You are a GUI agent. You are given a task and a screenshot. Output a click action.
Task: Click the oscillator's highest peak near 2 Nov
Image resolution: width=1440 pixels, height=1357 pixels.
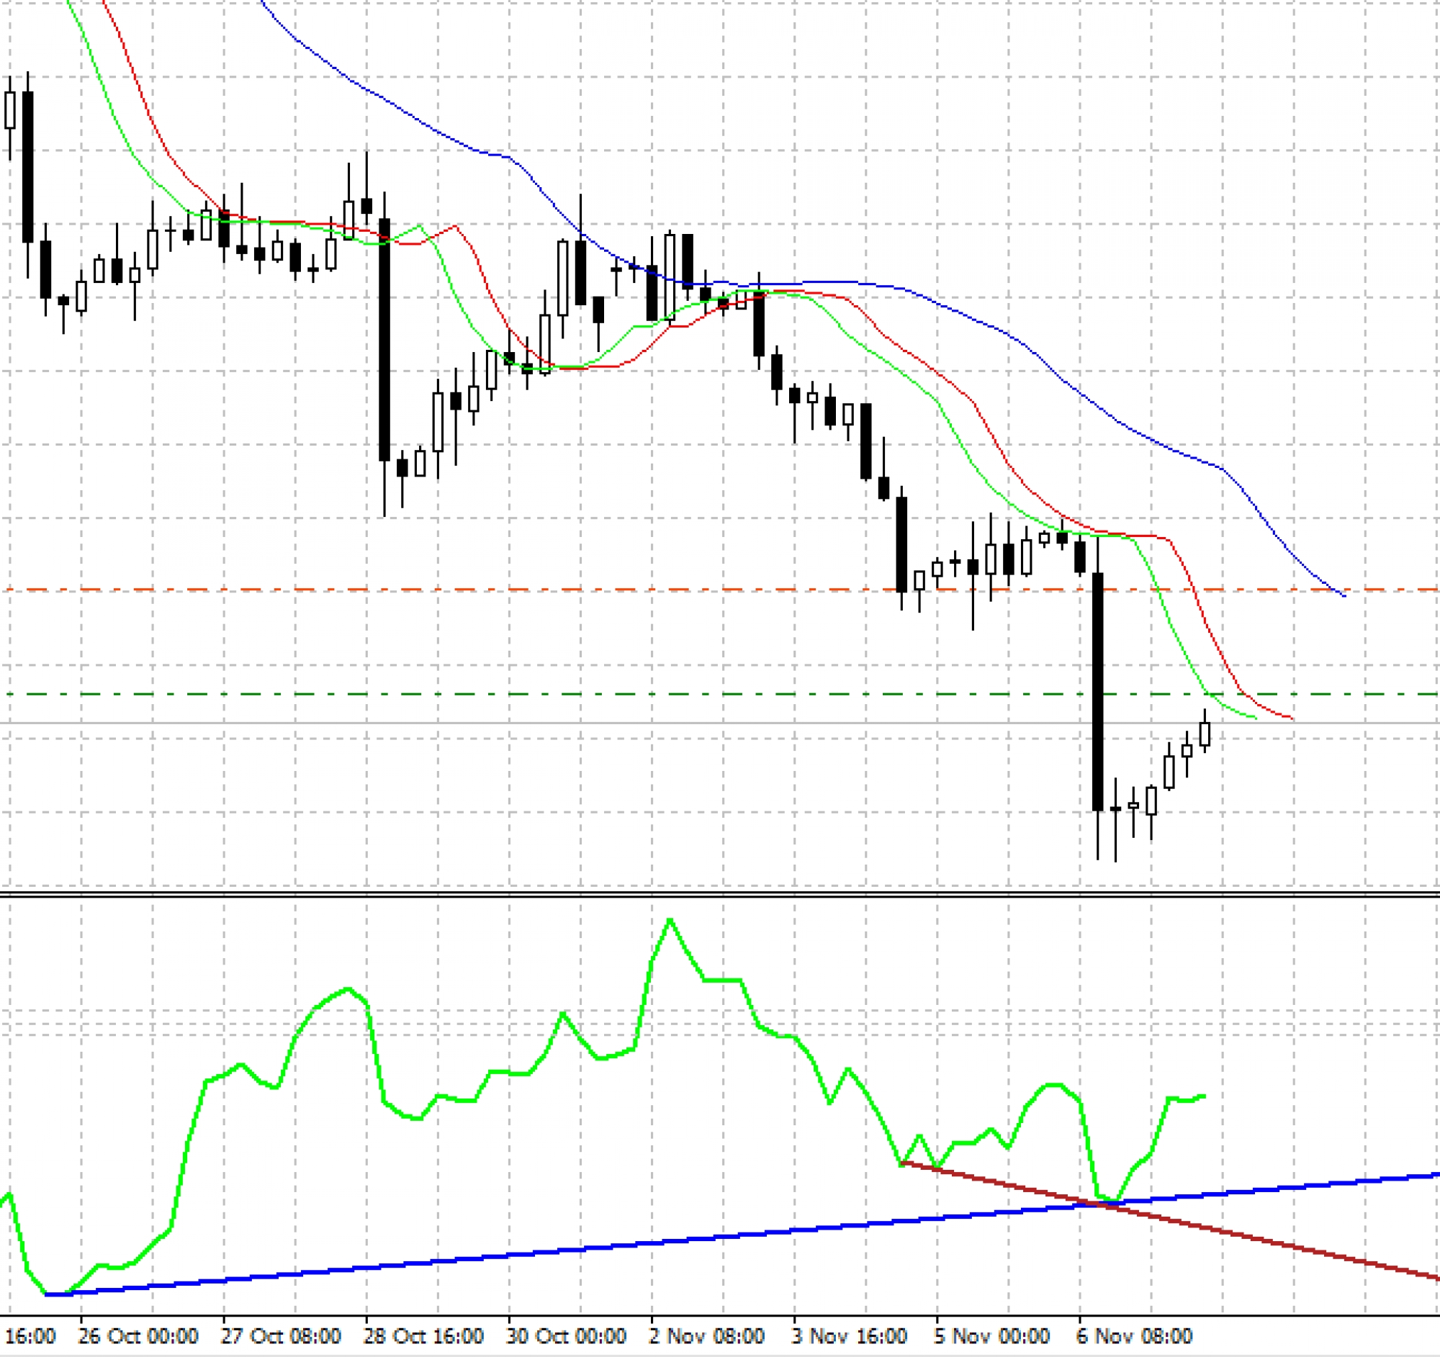click(x=670, y=920)
